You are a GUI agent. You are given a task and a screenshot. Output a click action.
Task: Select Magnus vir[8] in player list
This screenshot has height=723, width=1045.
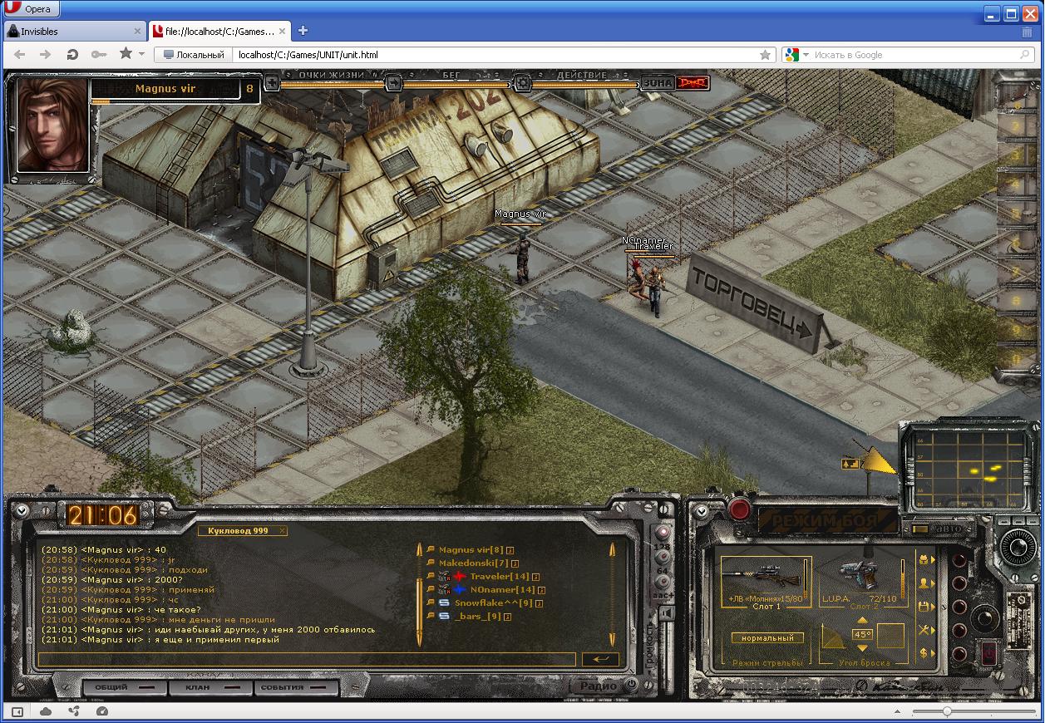(x=471, y=550)
